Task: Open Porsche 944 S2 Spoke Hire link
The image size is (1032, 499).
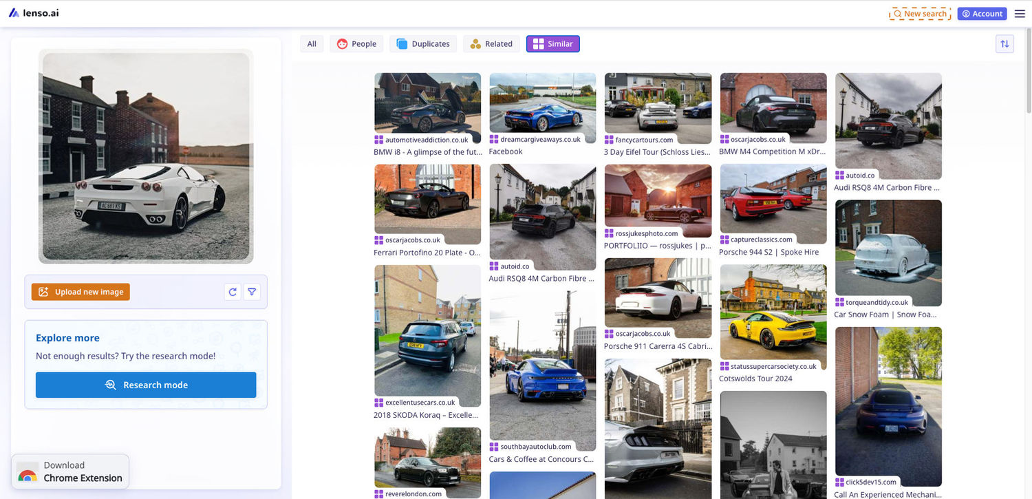Action: (768, 252)
